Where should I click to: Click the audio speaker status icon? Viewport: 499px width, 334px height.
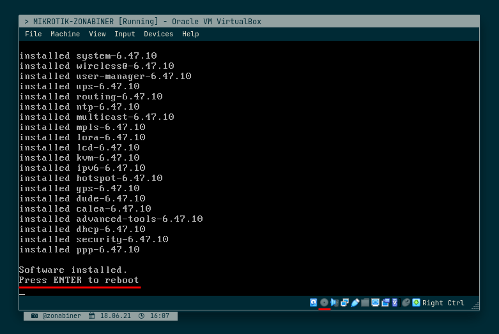[x=334, y=303]
